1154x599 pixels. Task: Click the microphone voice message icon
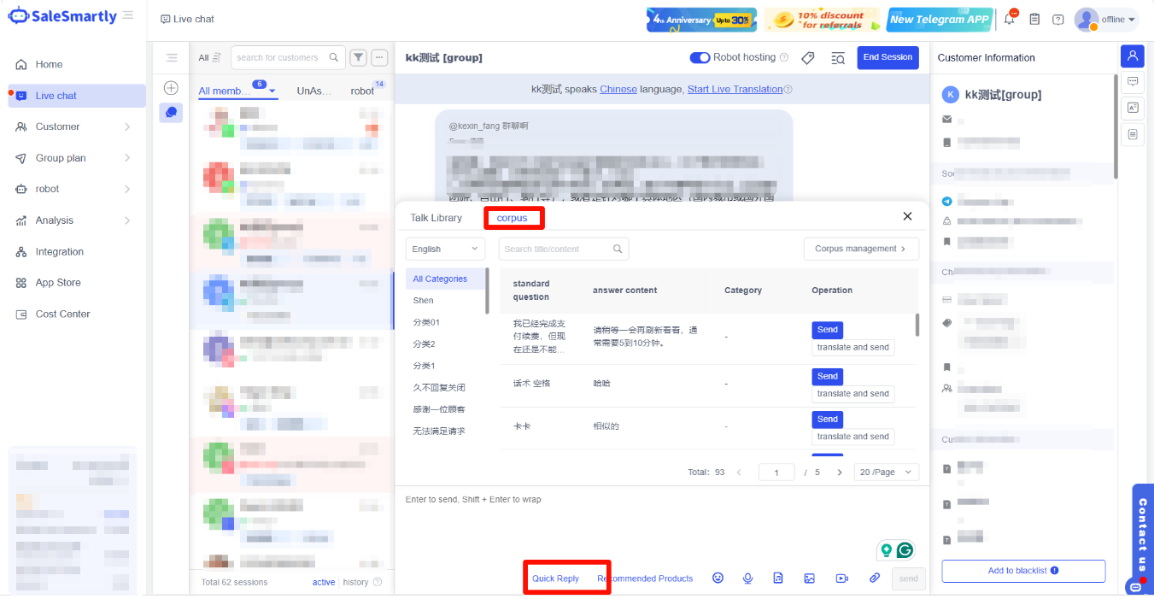click(x=747, y=578)
